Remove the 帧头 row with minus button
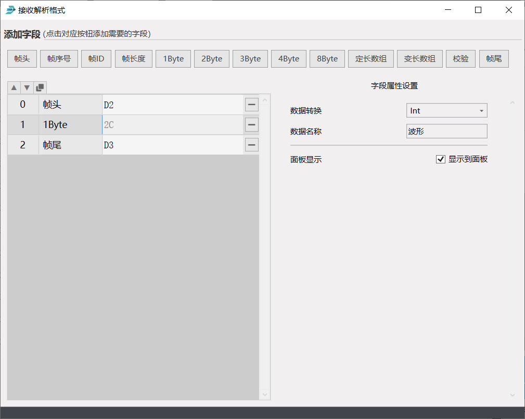The height and width of the screenshot is (419, 525). click(x=252, y=105)
